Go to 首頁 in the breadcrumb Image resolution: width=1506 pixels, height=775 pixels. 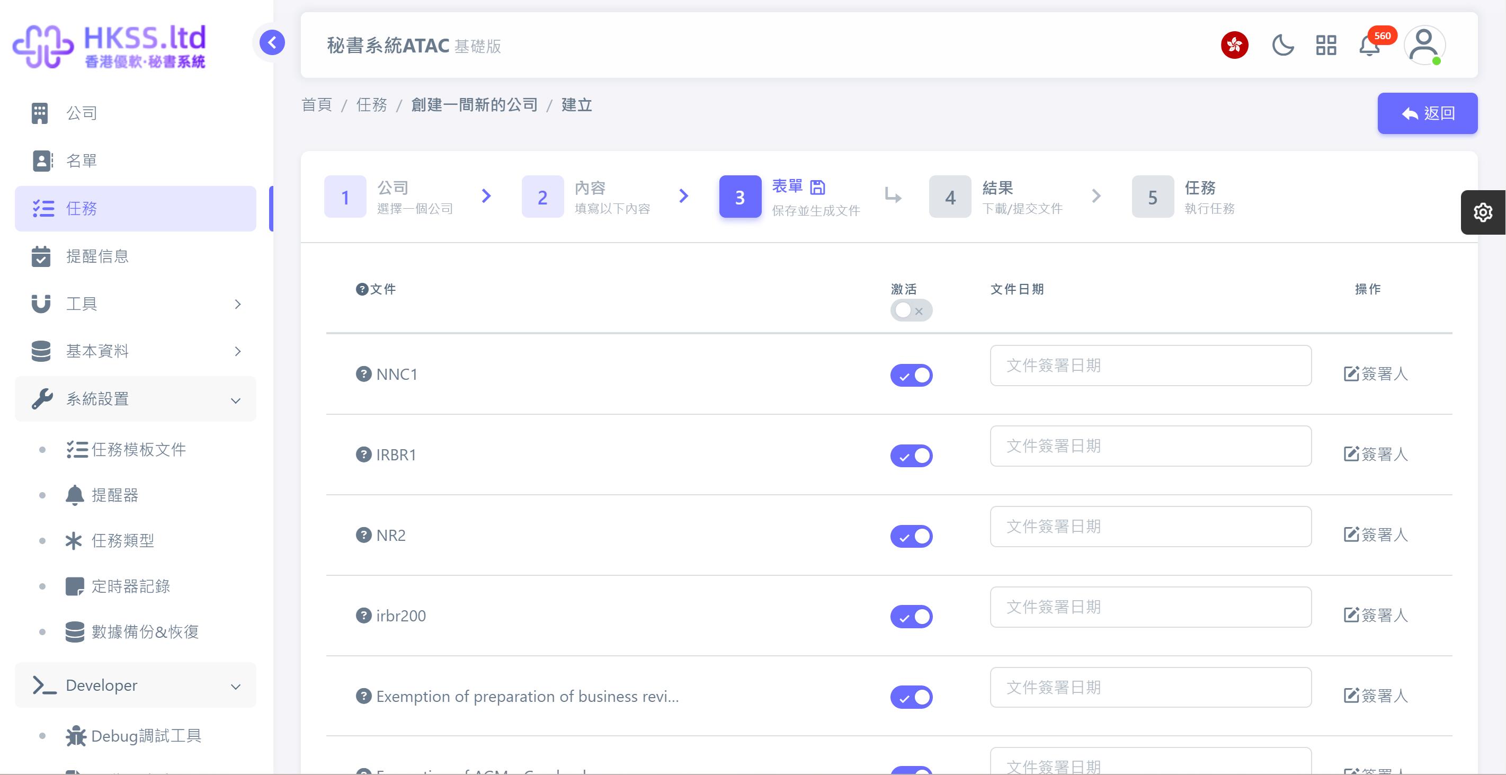pyautogui.click(x=316, y=105)
